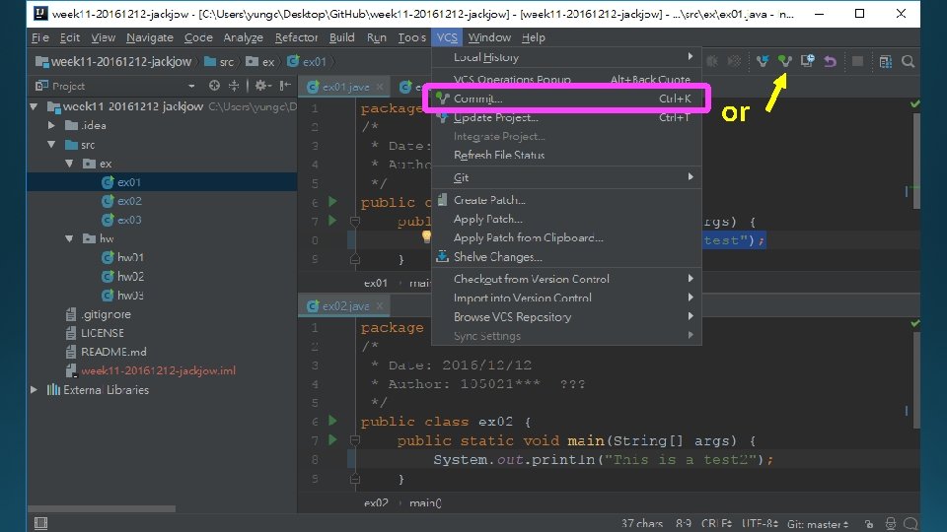Choose Commit… from the VCS menu
Viewport: 947px width, 532px height.
click(566, 99)
